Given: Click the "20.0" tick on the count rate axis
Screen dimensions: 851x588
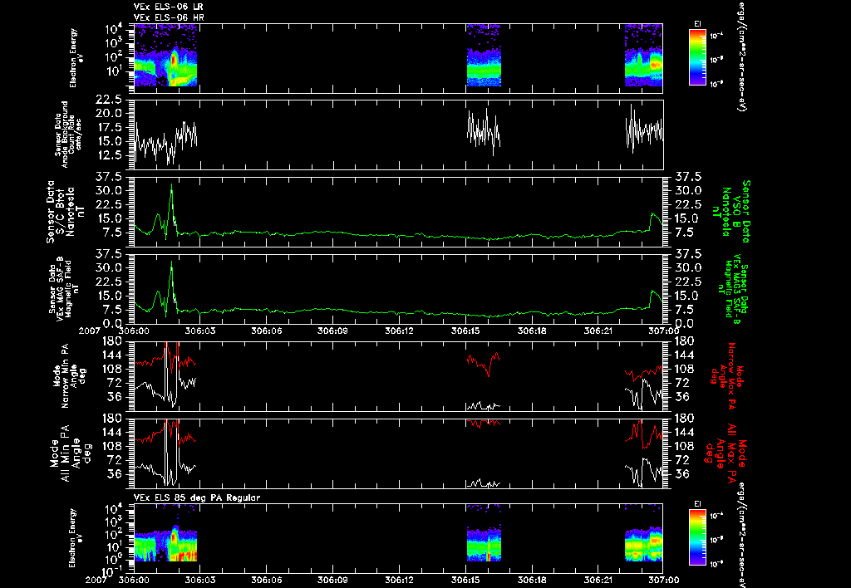Looking at the screenshot, I should (111, 114).
